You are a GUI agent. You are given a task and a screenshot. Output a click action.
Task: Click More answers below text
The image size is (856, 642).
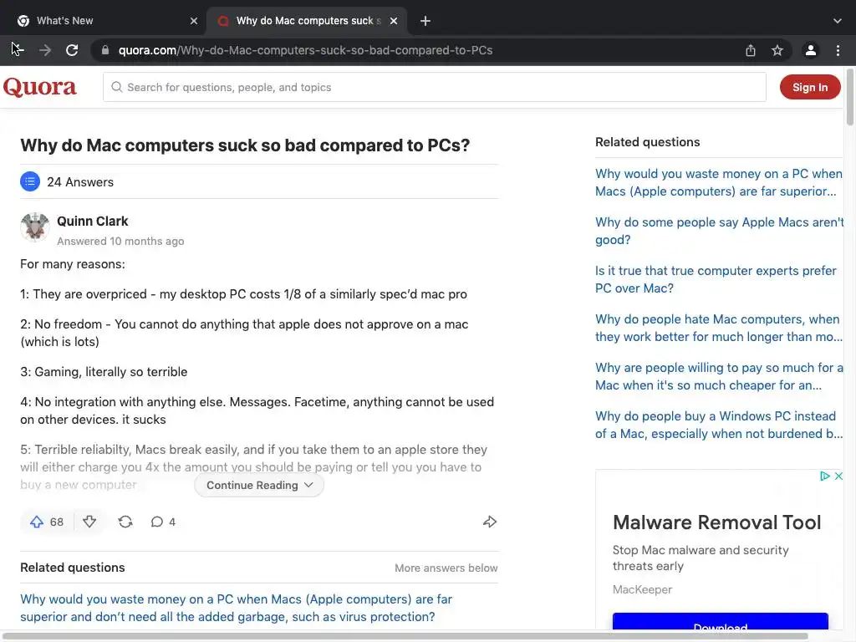(446, 568)
